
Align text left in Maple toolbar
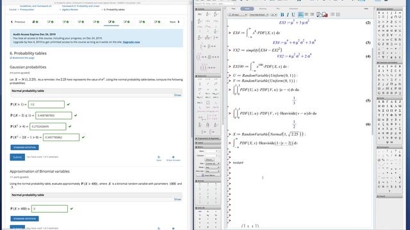[300, 15]
